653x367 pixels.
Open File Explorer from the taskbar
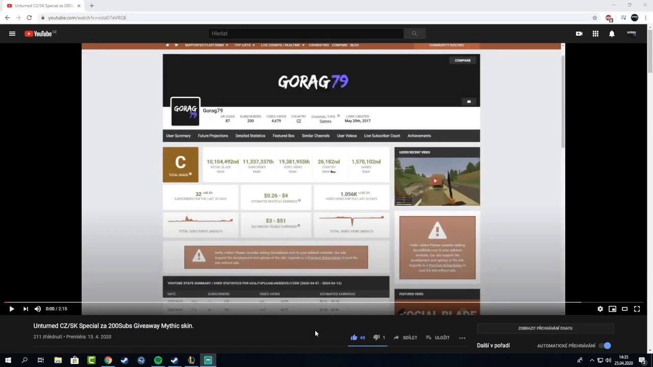[58, 360]
